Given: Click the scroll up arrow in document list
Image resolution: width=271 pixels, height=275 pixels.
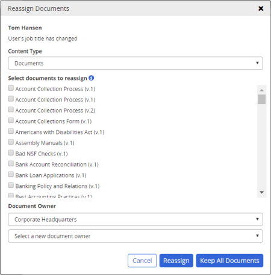Looking at the screenshot, I should pos(261,90).
